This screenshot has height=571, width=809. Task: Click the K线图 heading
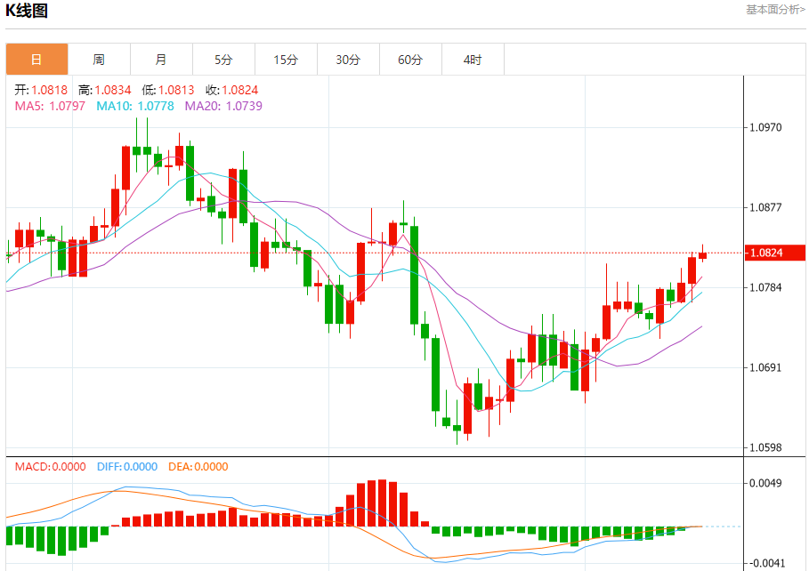click(27, 11)
